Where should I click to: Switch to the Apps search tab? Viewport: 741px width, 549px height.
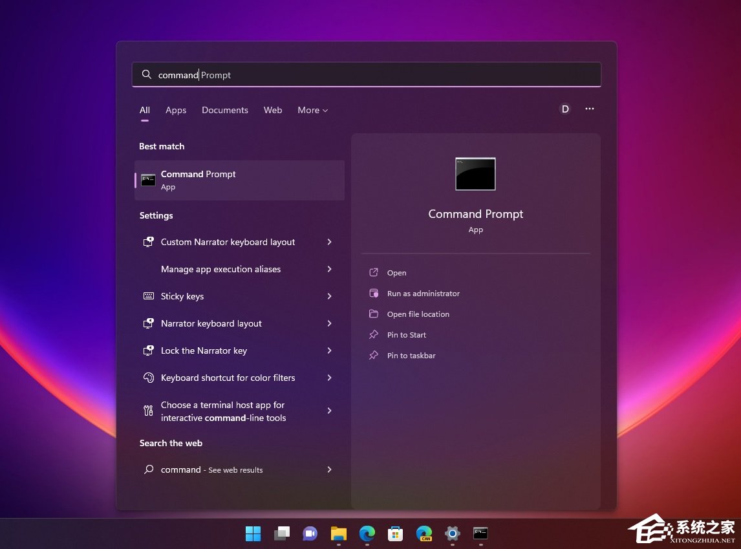tap(176, 111)
